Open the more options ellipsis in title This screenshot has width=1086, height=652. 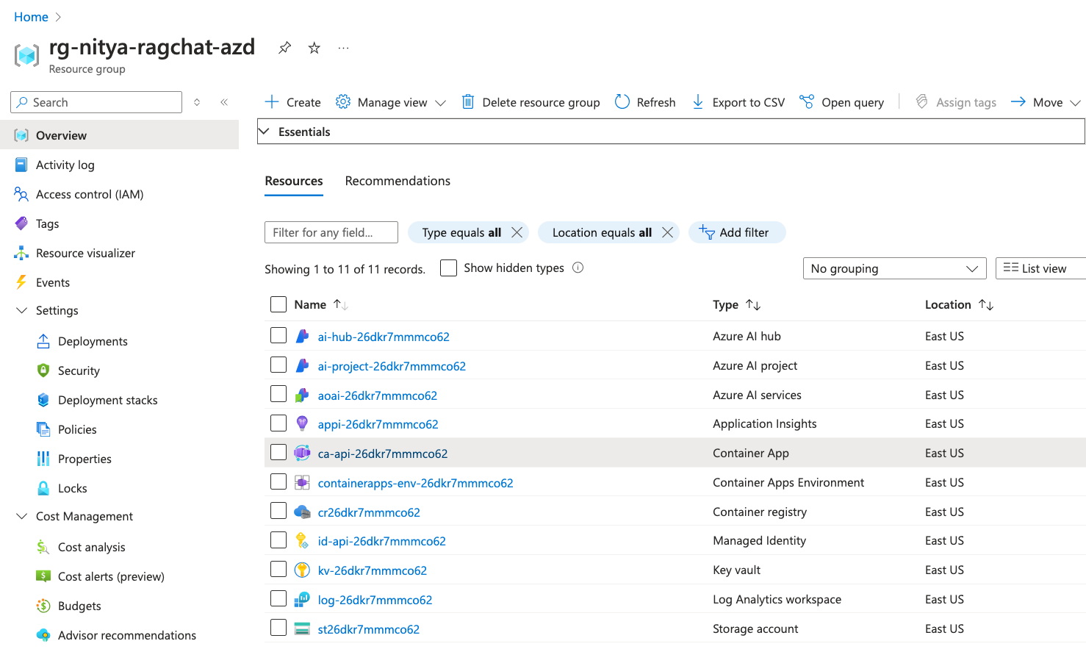[343, 48]
